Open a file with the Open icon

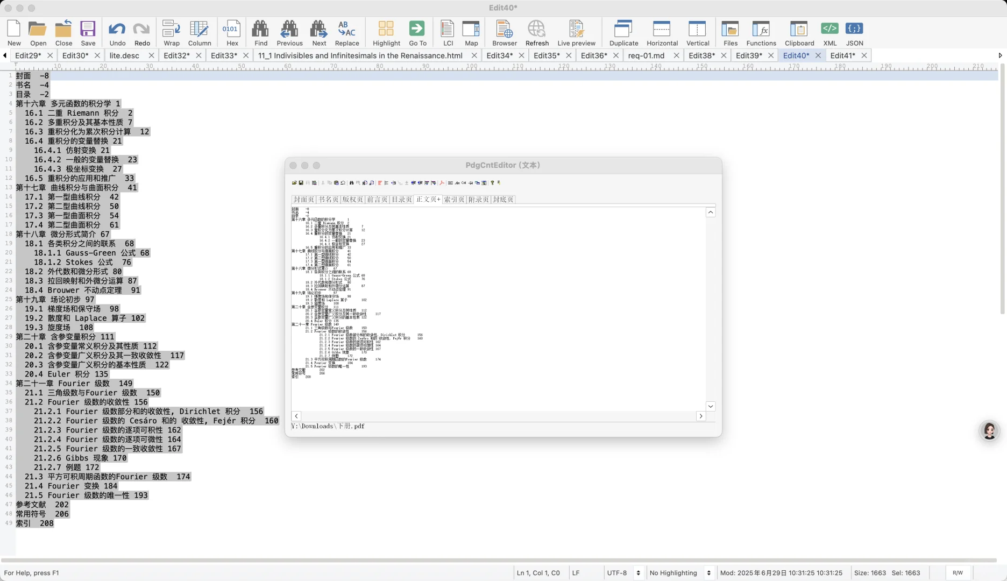[x=38, y=33]
